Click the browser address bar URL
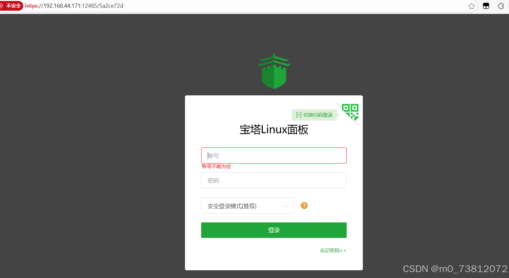The image size is (509, 278). [74, 6]
